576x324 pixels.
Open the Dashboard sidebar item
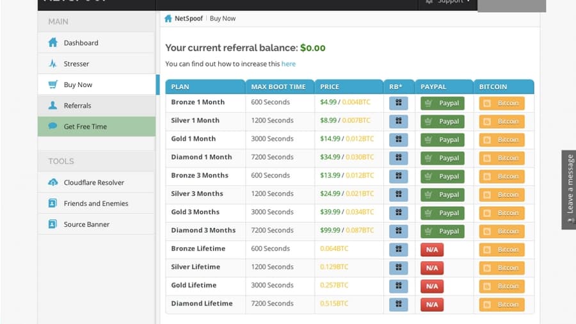point(97,43)
